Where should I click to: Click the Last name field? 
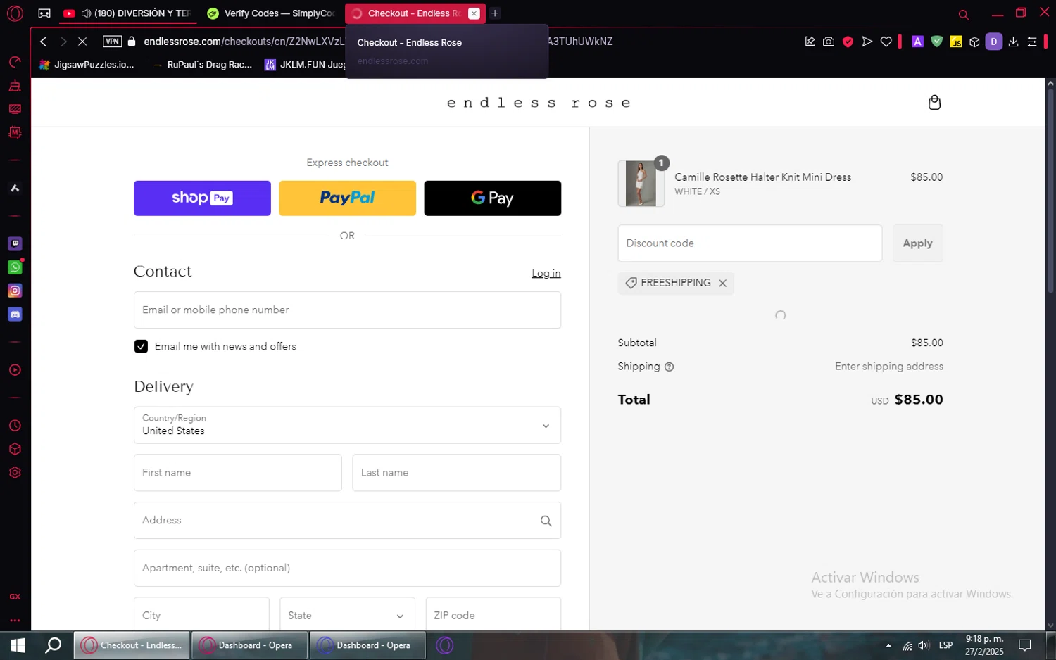pos(456,473)
